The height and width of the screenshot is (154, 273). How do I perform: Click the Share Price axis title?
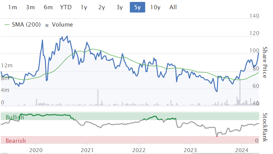265,62
